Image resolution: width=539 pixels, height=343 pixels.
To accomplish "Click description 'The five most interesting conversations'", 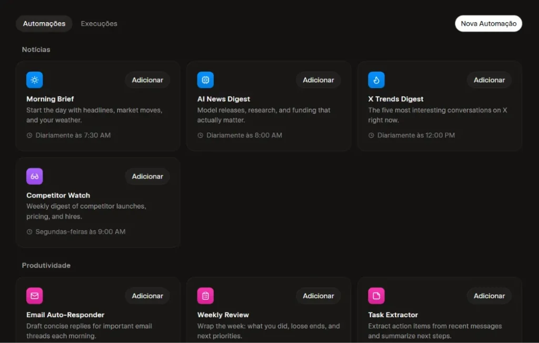I will click(437, 115).
